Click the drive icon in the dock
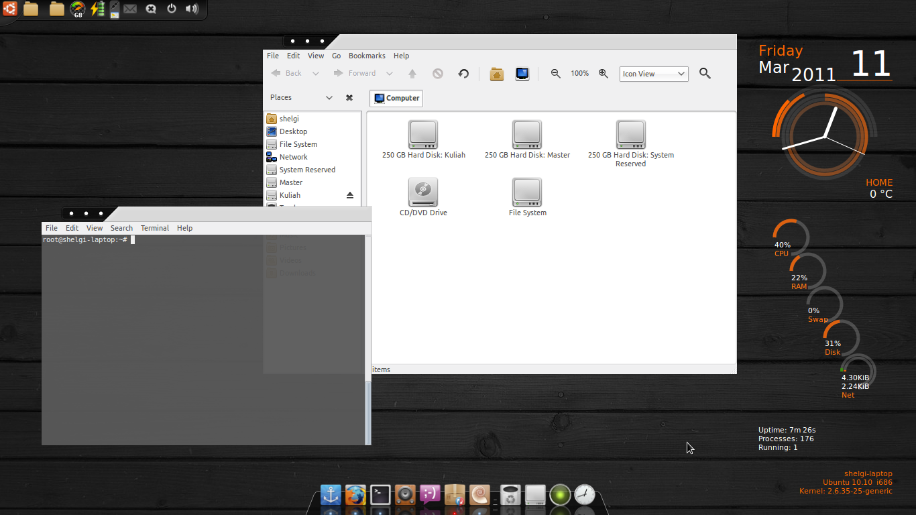Screen dimensions: 916x515 pos(535,496)
